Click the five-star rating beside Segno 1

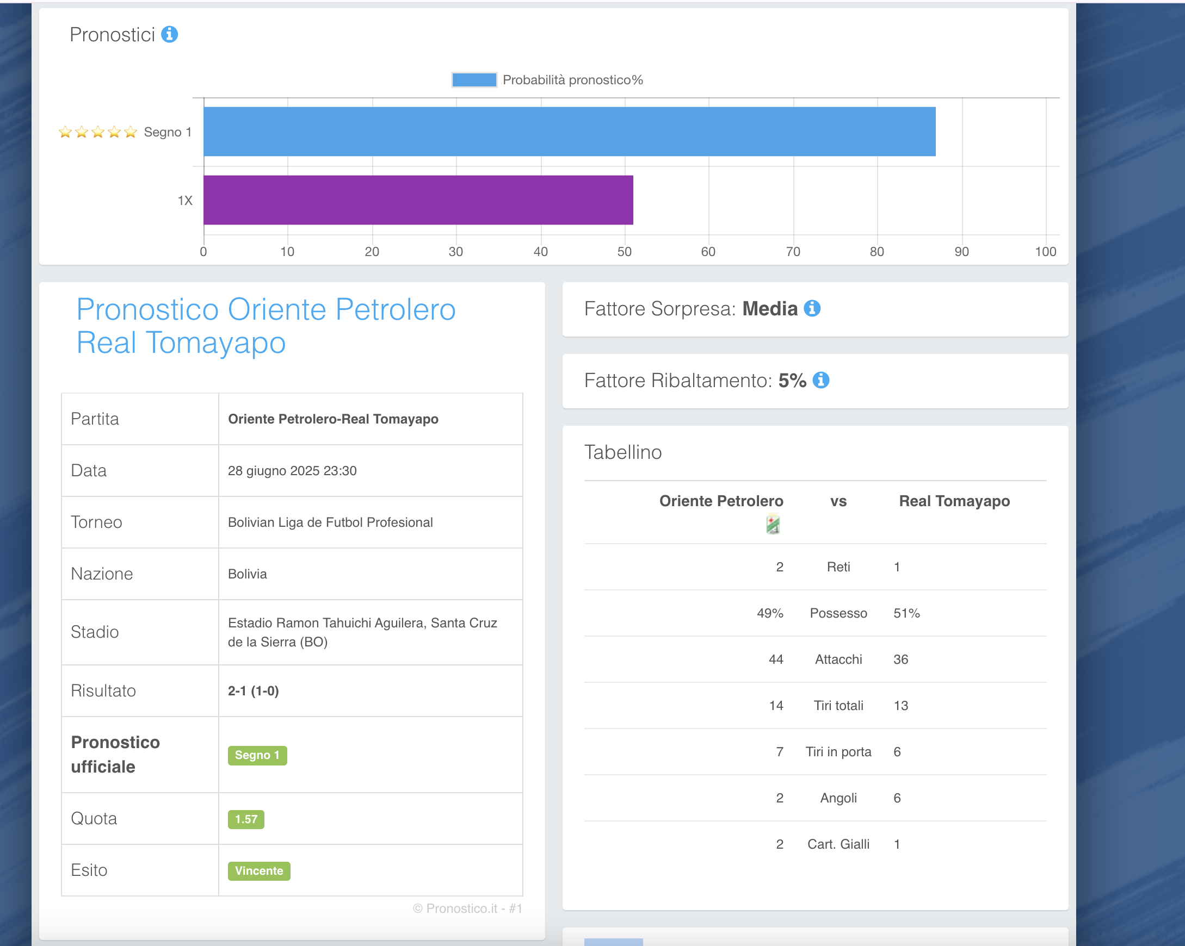pyautogui.click(x=98, y=132)
